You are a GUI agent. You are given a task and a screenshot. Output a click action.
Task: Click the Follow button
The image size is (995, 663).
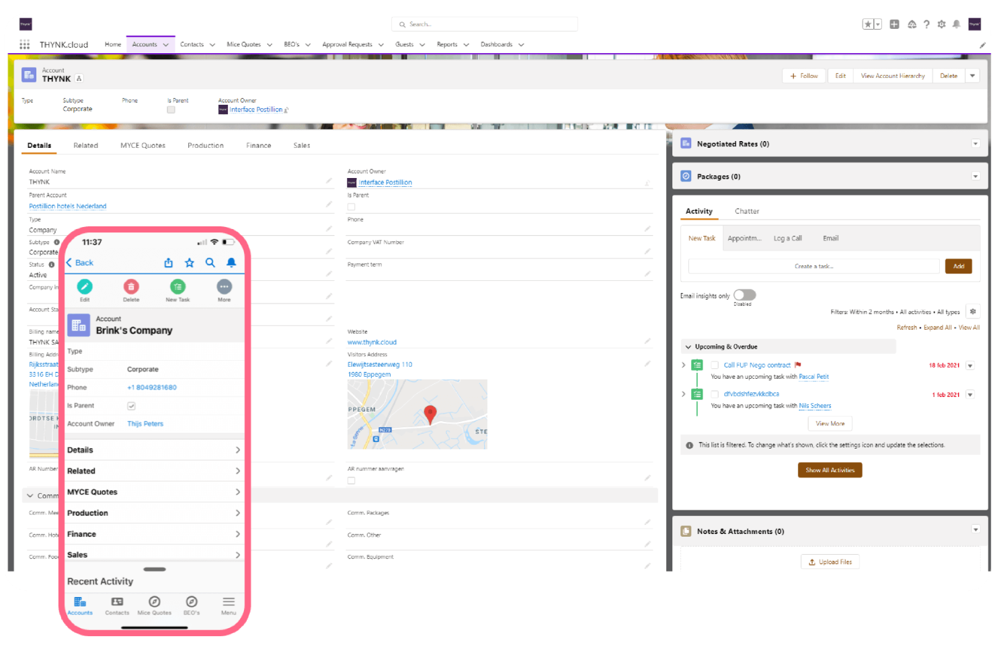pyautogui.click(x=804, y=76)
